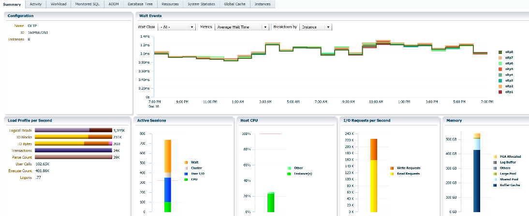The height and width of the screenshot is (216, 529).
Task: Click the oltp2 legend color swatch
Action: coord(500,86)
